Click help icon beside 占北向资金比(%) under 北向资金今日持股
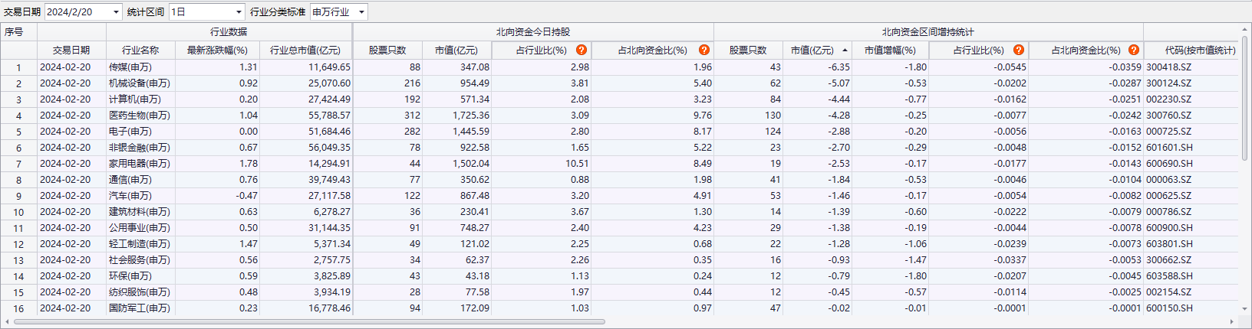 [x=704, y=50]
